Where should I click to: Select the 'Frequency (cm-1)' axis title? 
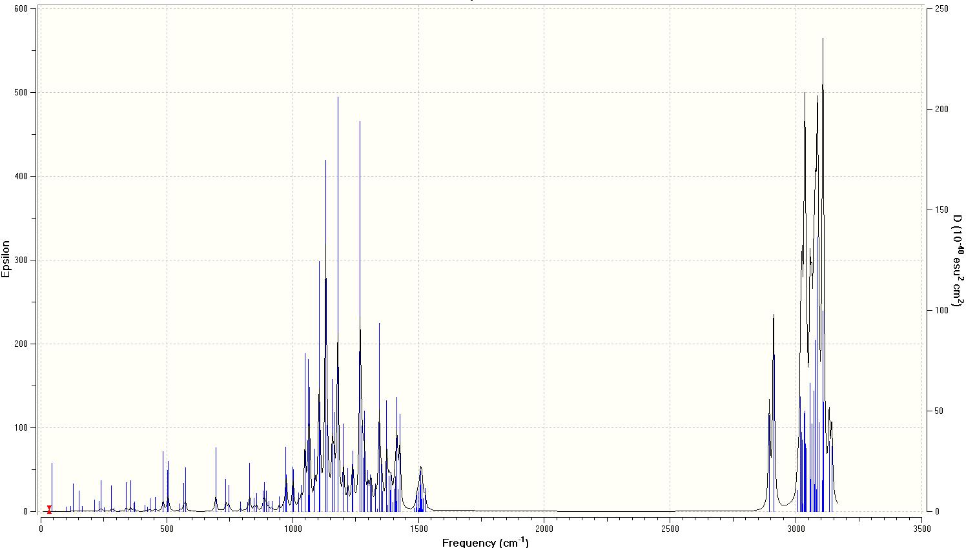pyautogui.click(x=485, y=542)
